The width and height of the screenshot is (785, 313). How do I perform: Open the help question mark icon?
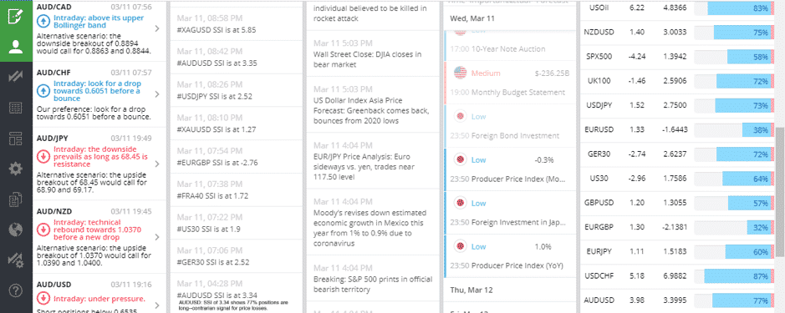pyautogui.click(x=16, y=290)
